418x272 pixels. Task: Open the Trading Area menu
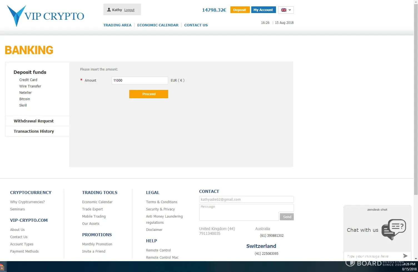[117, 25]
